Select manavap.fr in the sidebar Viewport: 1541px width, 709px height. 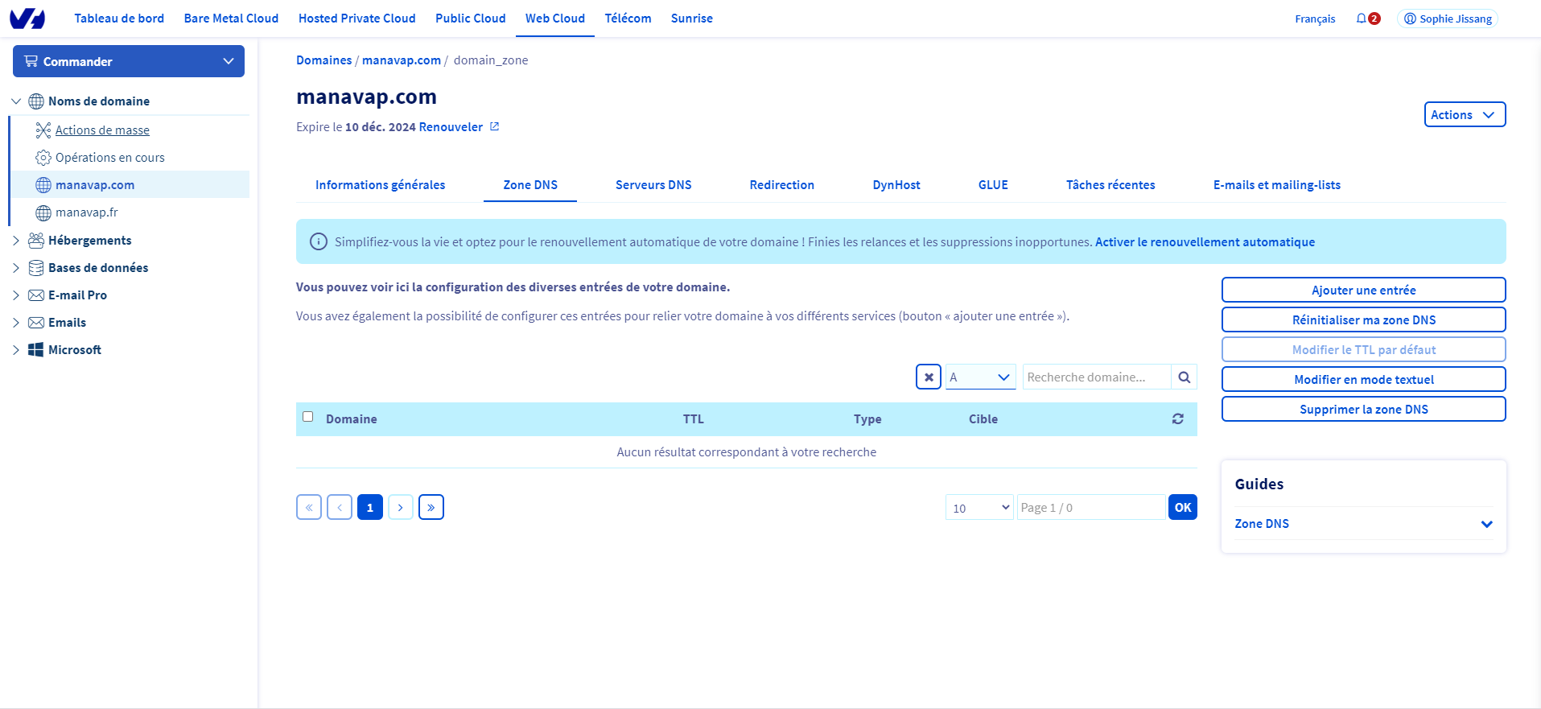87,212
